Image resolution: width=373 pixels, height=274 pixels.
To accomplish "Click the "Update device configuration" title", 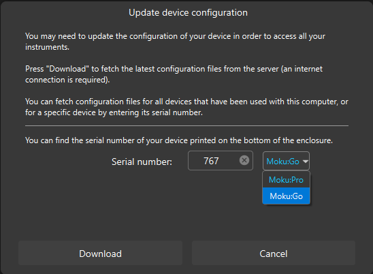I will click(x=188, y=13).
